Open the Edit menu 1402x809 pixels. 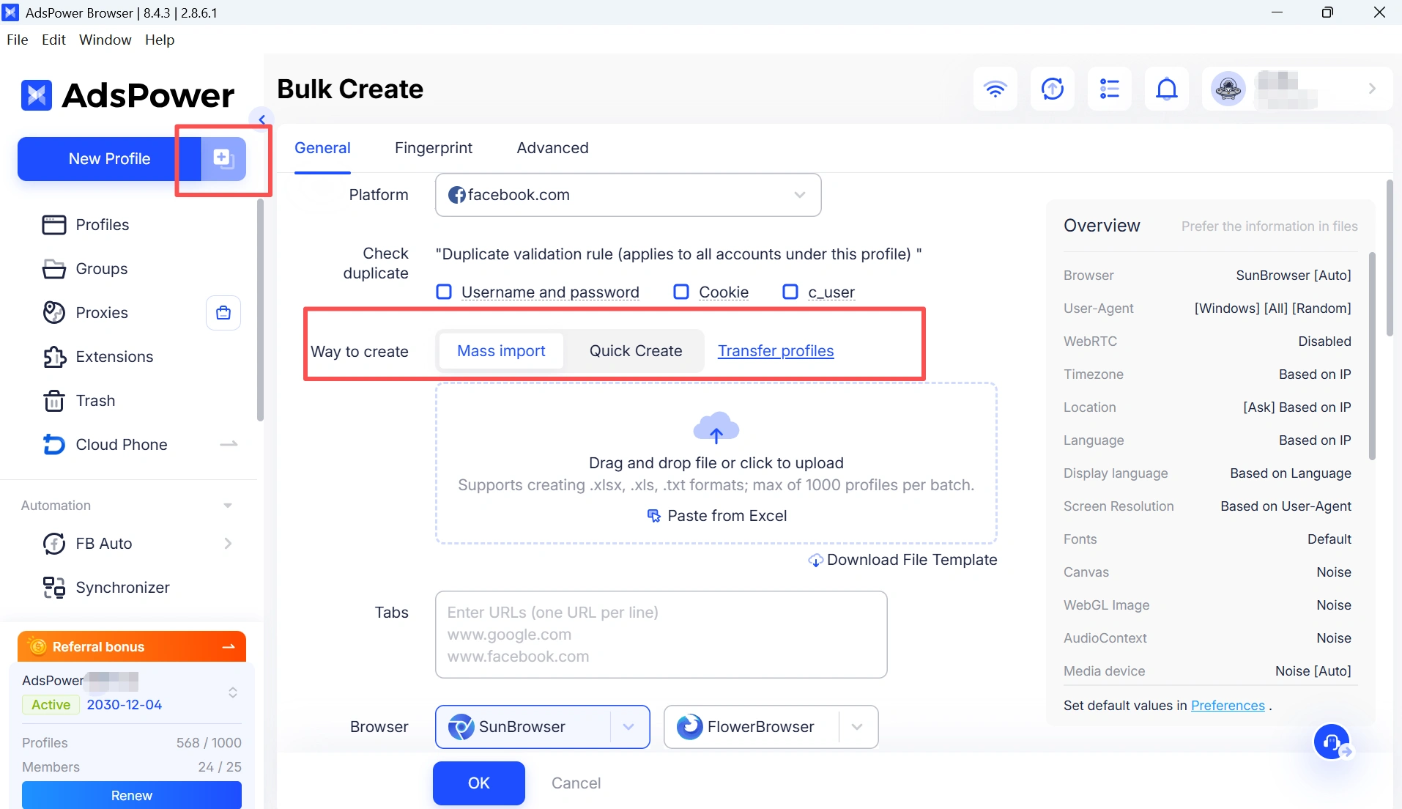(x=53, y=40)
